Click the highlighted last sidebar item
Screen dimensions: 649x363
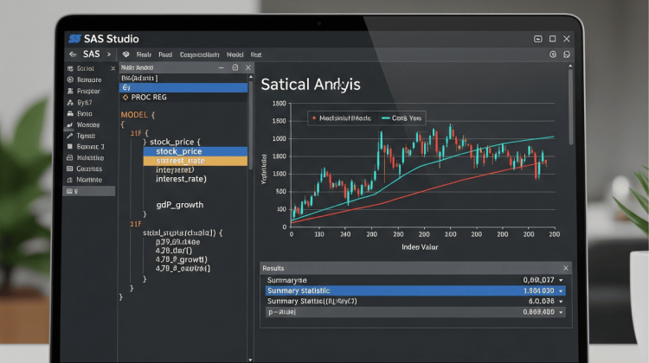88,191
